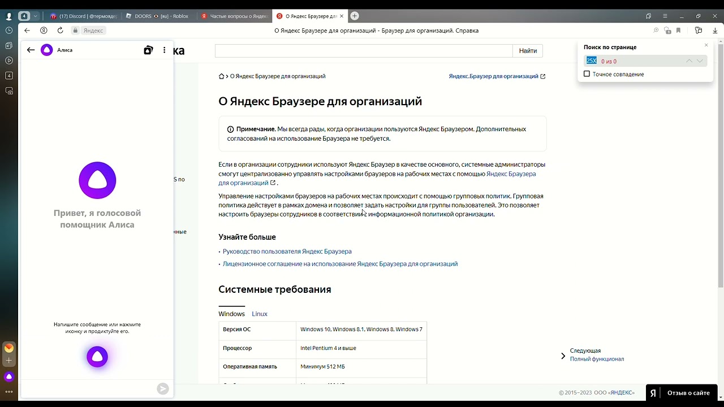Open a new tab with plus button
Screen dimensions: 724x407
[355, 16]
